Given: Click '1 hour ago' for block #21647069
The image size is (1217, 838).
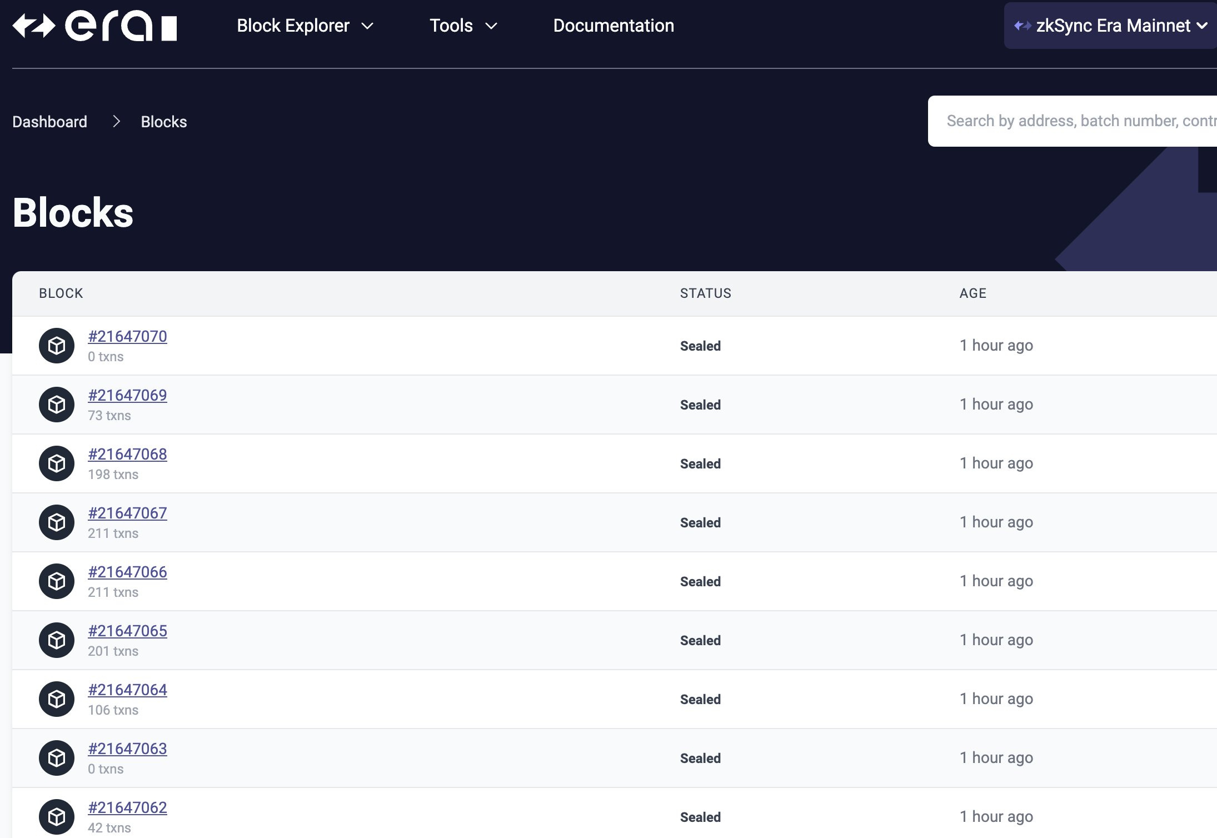Looking at the screenshot, I should pos(996,405).
